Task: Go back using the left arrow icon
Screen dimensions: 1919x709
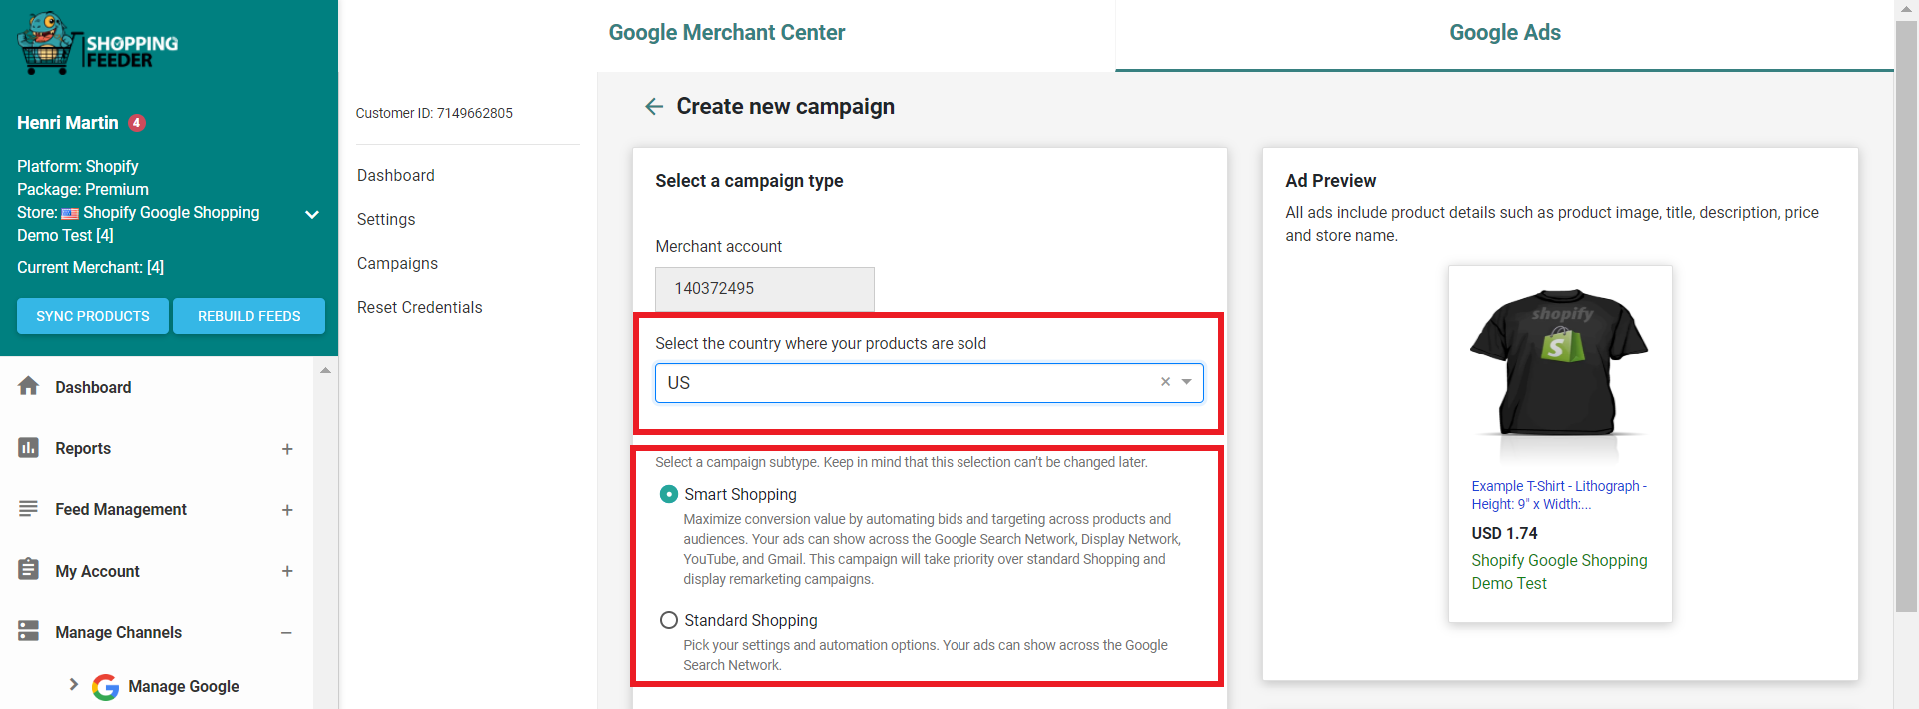Action: [654, 107]
